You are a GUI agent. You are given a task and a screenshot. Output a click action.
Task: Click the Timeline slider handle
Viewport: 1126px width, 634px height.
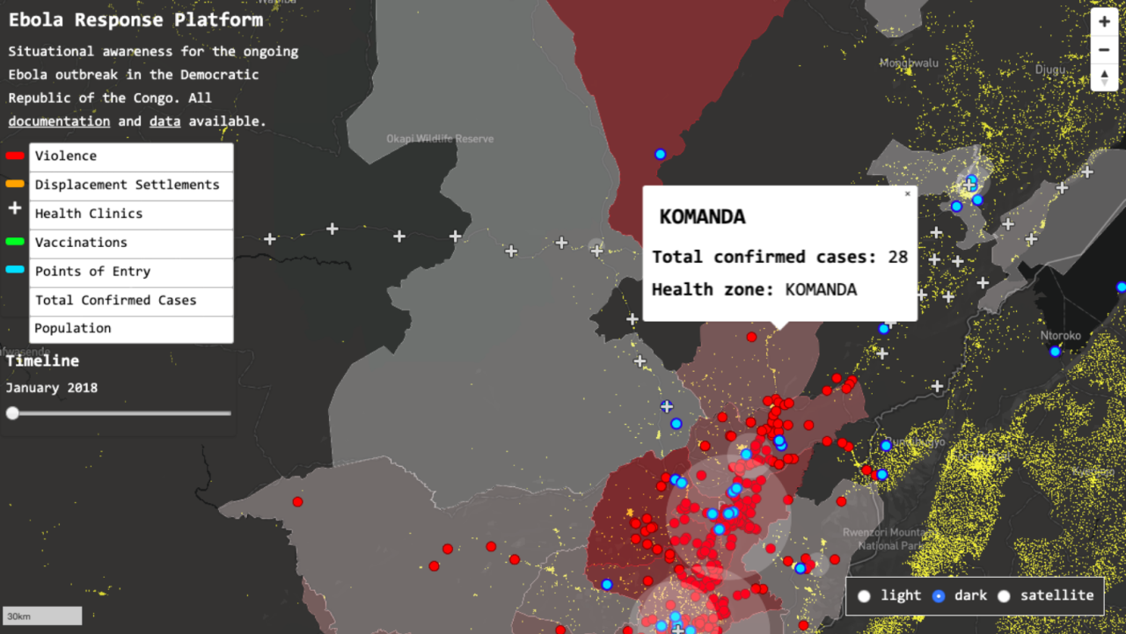click(x=12, y=413)
